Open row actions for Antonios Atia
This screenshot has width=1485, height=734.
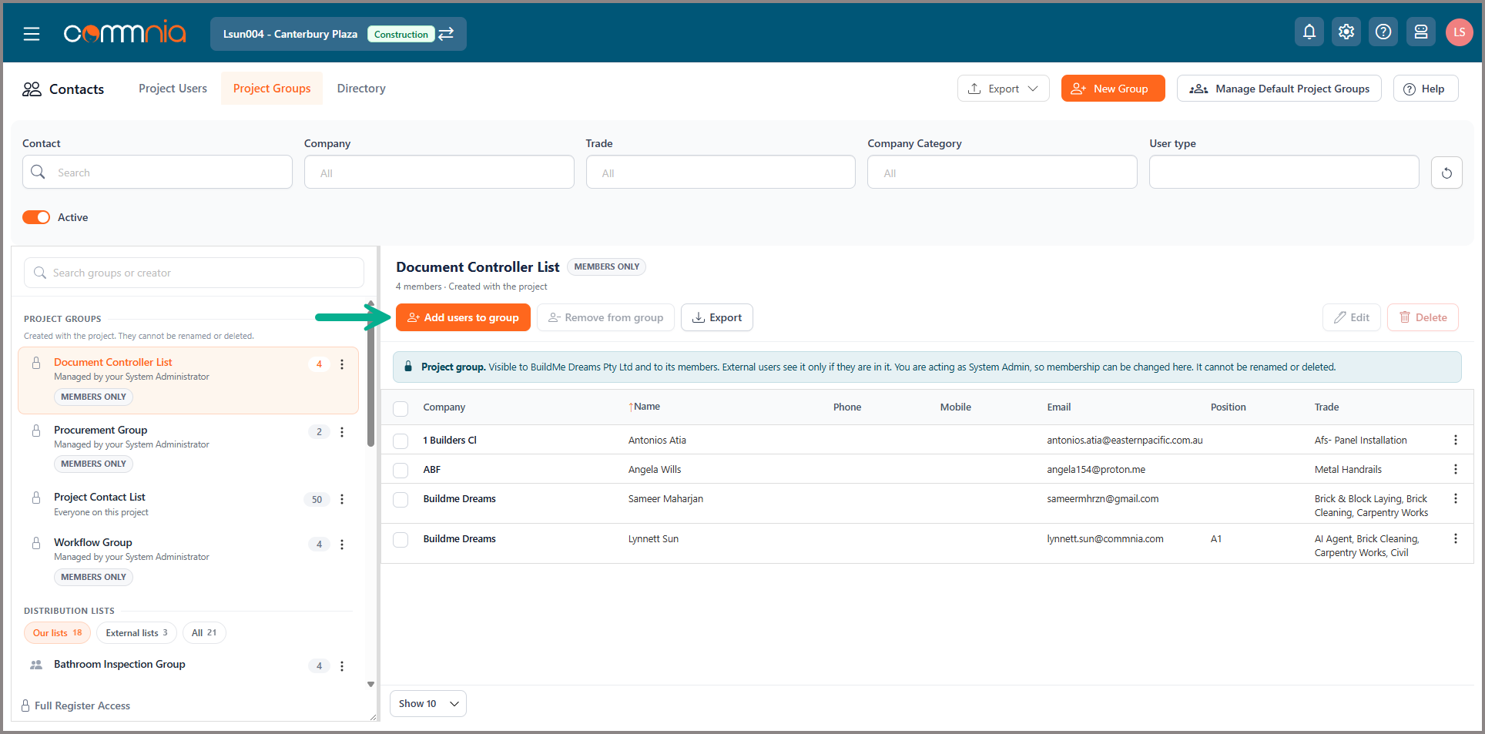pyautogui.click(x=1455, y=440)
